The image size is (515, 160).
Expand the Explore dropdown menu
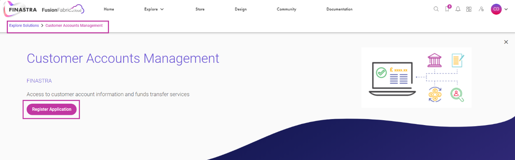(154, 9)
